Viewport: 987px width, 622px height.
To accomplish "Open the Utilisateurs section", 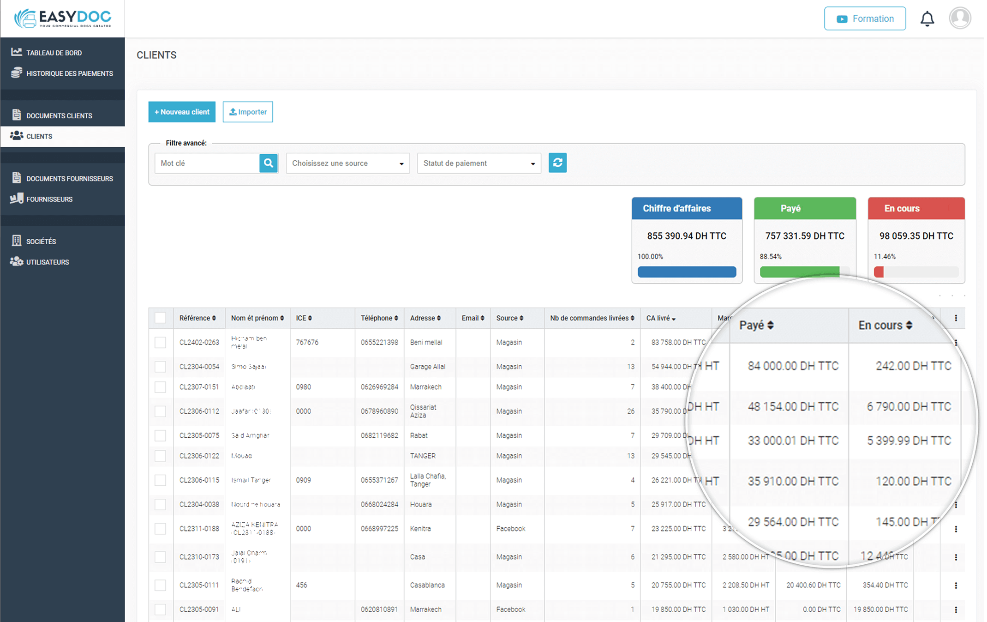I will (x=48, y=262).
